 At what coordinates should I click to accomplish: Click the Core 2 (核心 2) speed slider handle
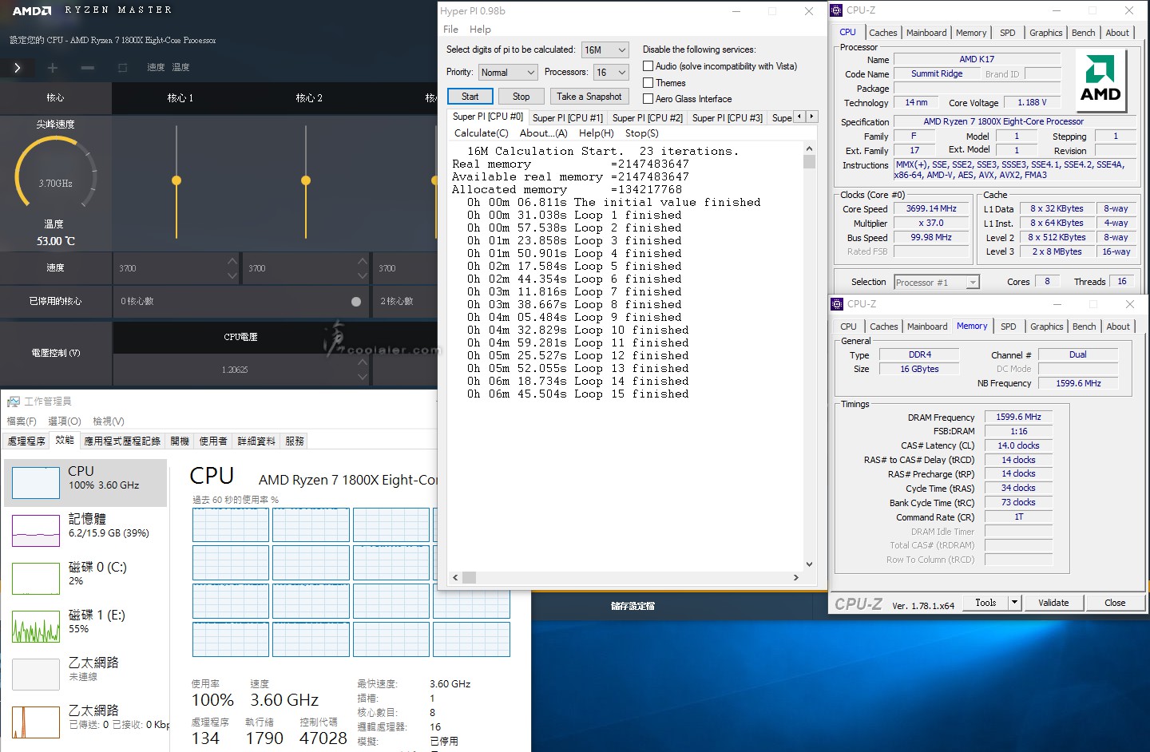306,180
